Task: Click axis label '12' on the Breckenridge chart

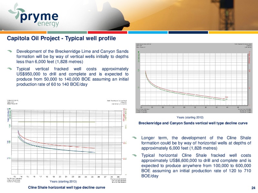Action: [x=142, y=107]
